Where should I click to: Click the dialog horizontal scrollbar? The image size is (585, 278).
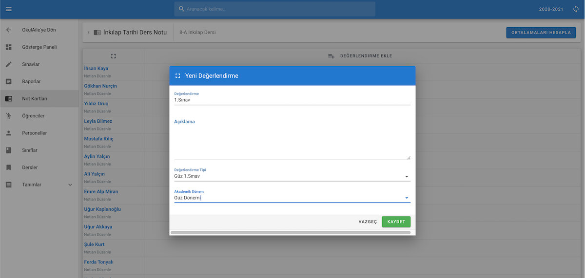pos(291,233)
